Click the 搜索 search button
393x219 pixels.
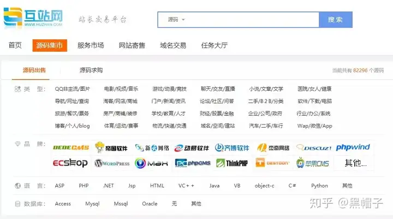(x=335, y=20)
